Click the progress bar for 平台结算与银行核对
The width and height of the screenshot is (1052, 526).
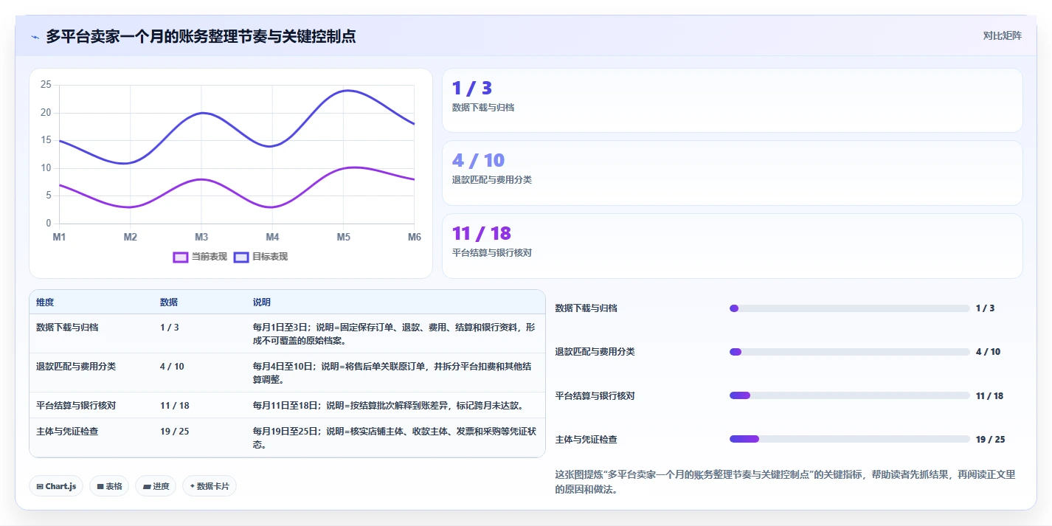(x=849, y=395)
